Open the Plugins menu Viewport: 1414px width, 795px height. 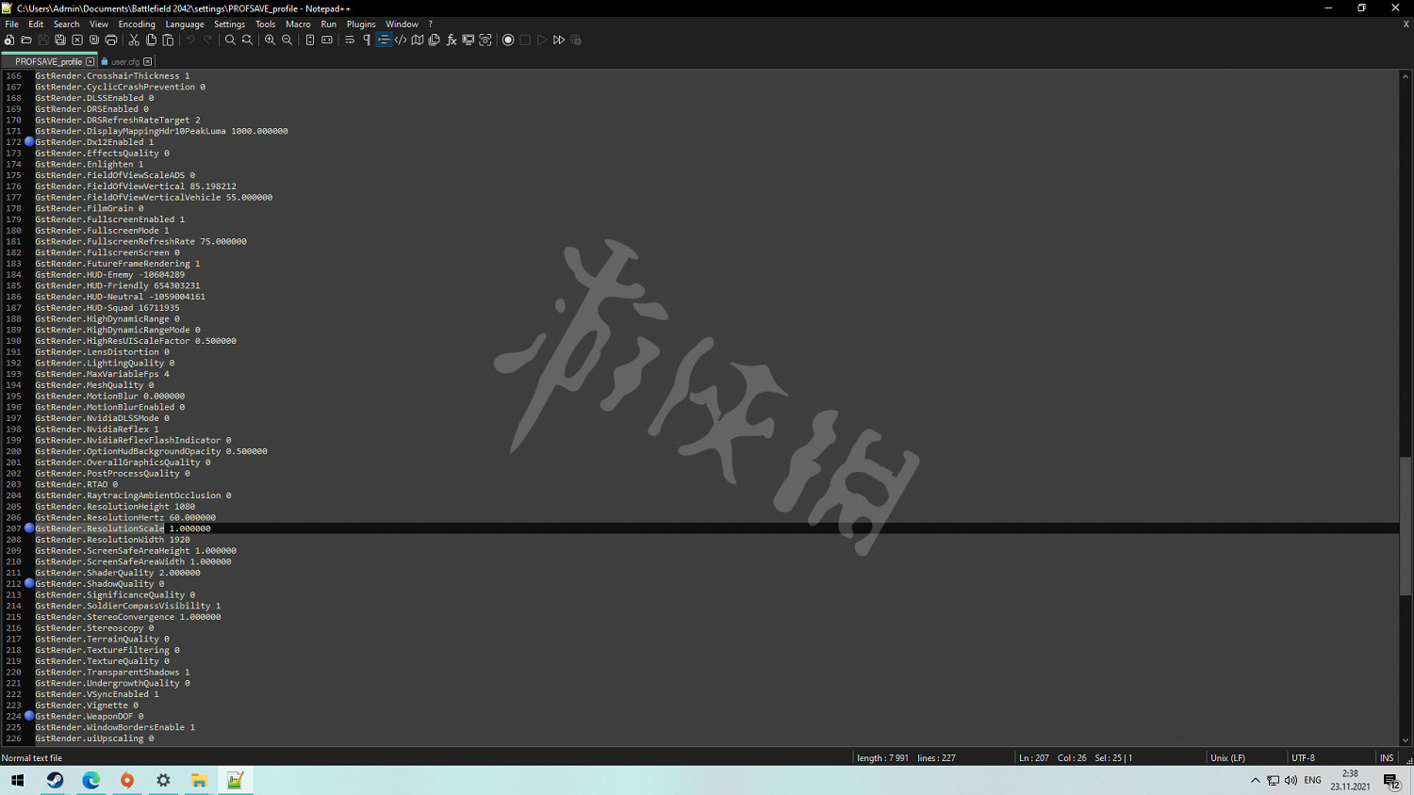pos(361,24)
